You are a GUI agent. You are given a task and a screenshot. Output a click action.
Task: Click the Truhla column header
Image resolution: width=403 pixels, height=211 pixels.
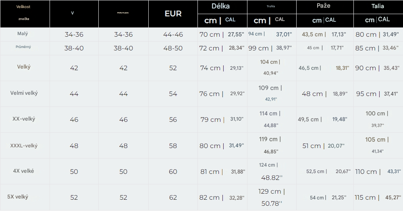point(271,6)
